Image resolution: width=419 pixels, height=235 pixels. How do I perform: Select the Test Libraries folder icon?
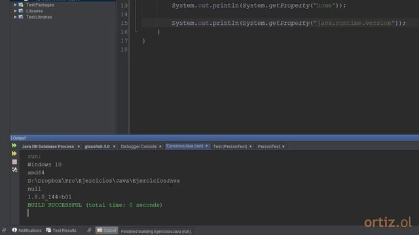click(x=21, y=17)
